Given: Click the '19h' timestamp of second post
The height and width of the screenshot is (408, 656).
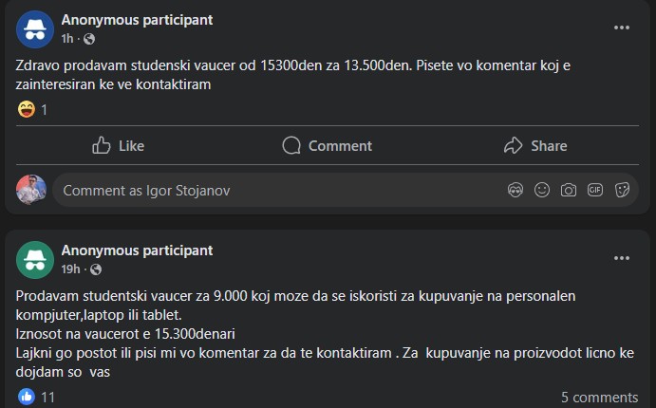Looking at the screenshot, I should tap(70, 269).
